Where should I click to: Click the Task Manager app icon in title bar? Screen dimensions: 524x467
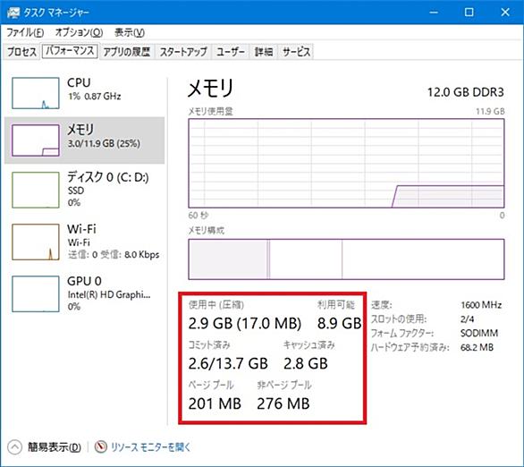pos(13,13)
